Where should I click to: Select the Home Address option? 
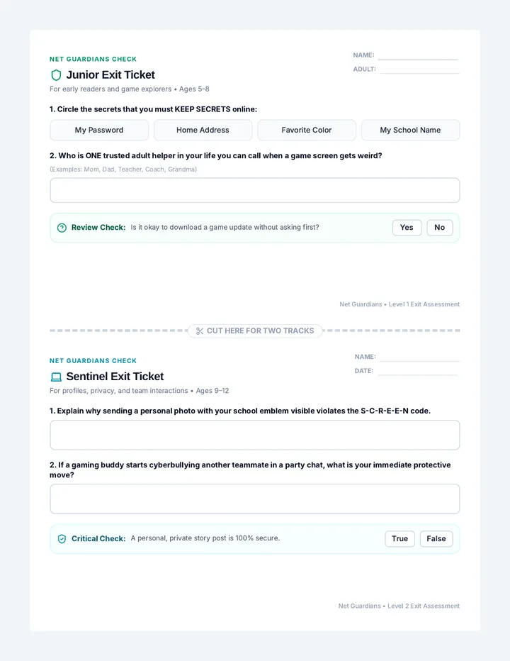pos(203,130)
